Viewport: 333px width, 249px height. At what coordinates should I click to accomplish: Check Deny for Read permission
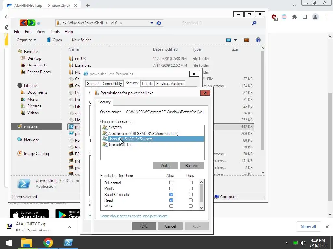(191, 200)
